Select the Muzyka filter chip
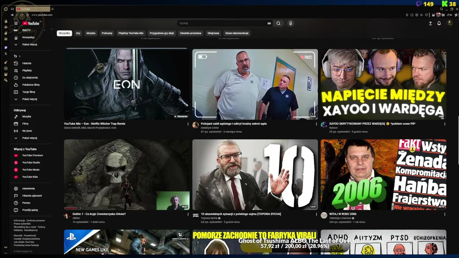Image resolution: width=459 pixels, height=258 pixels. pyautogui.click(x=91, y=33)
